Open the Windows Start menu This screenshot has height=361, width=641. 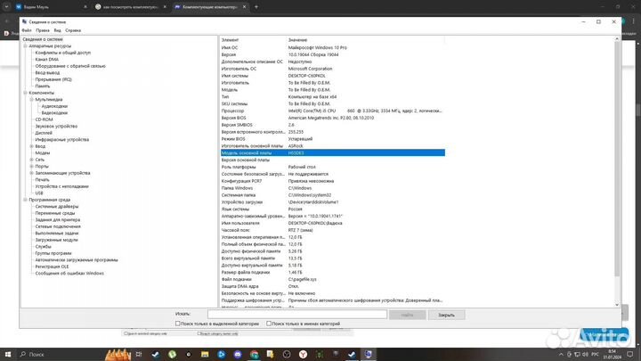tap(8, 354)
